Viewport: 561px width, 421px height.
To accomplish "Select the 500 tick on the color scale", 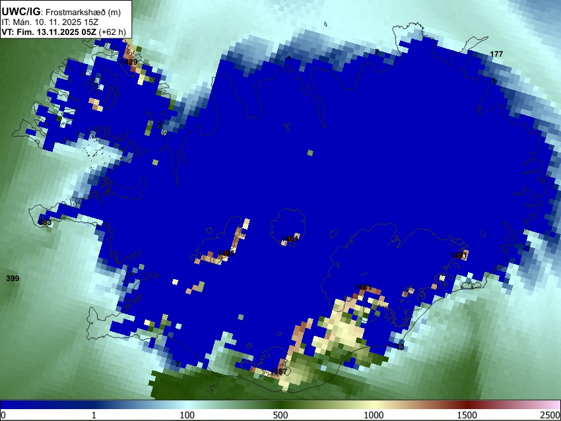I will [x=280, y=415].
